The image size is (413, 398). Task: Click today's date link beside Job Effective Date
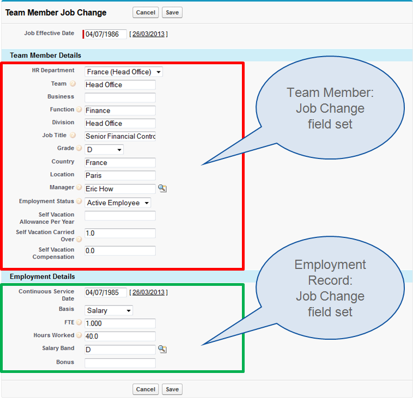(x=148, y=34)
